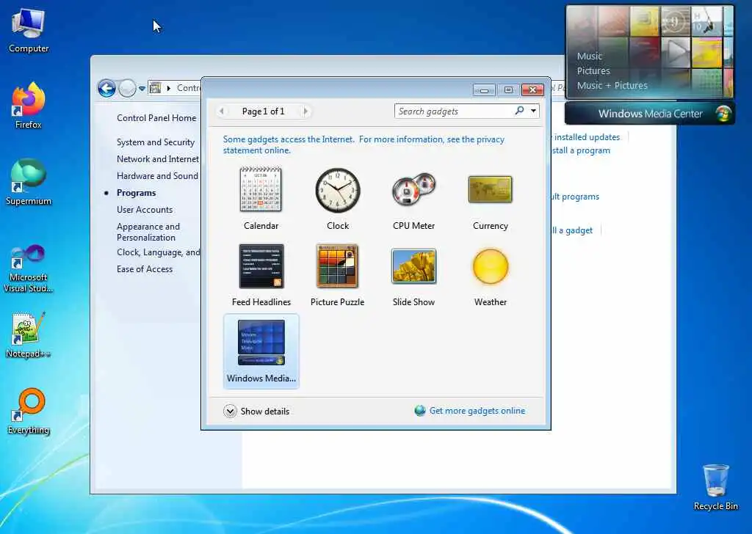Click in the Search gadgets field
Screen dimensions: 752x534
pos(453,111)
